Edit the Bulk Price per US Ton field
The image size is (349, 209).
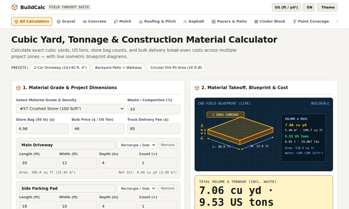coord(98,129)
